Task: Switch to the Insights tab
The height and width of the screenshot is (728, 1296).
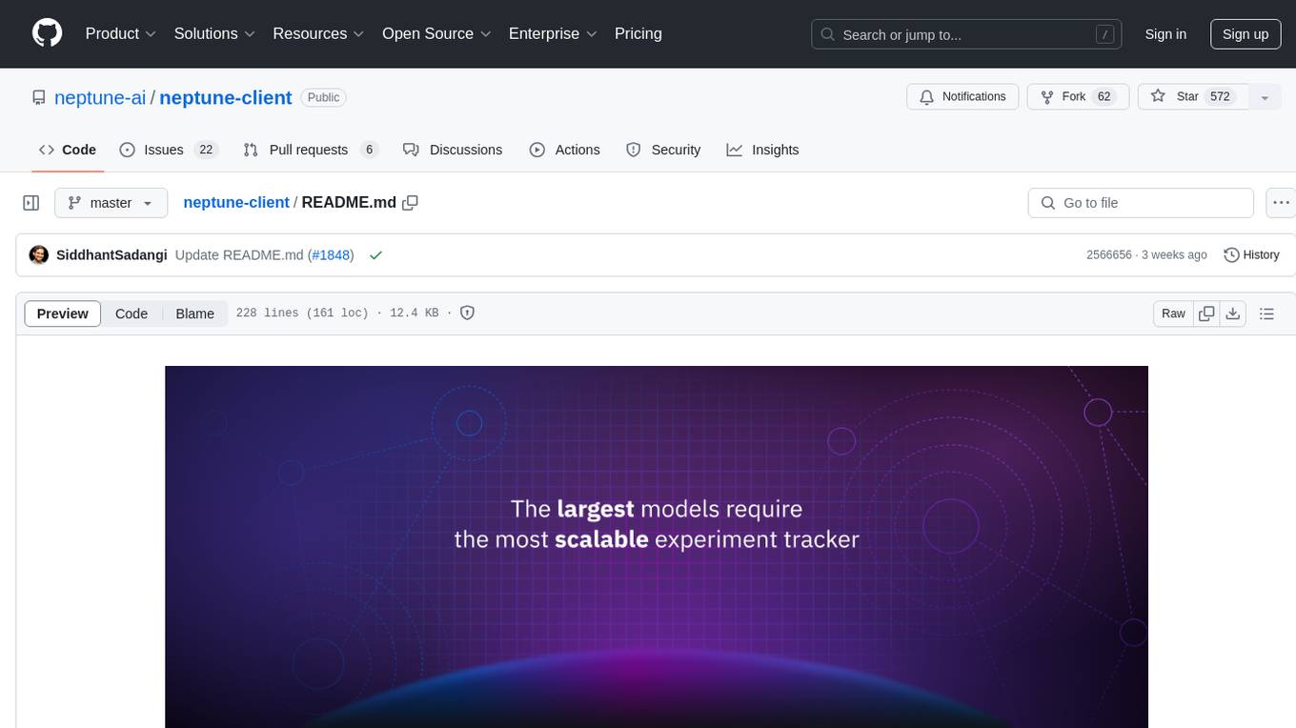Action: [x=762, y=150]
